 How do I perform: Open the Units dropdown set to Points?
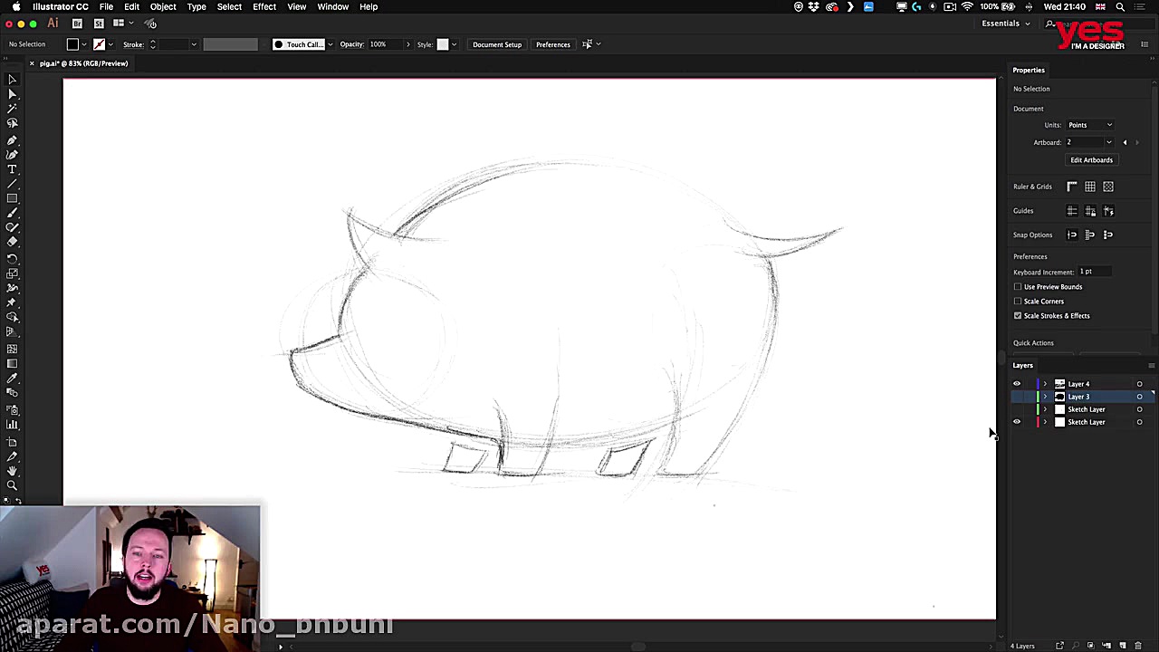[1089, 125]
